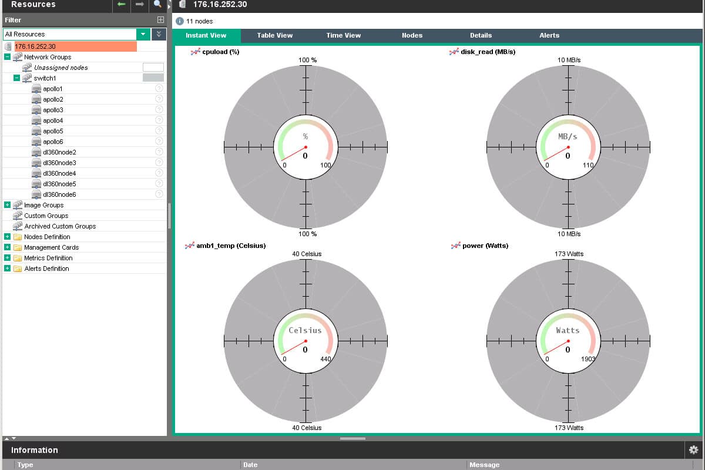Select node dl360node4 in the tree

(59, 173)
